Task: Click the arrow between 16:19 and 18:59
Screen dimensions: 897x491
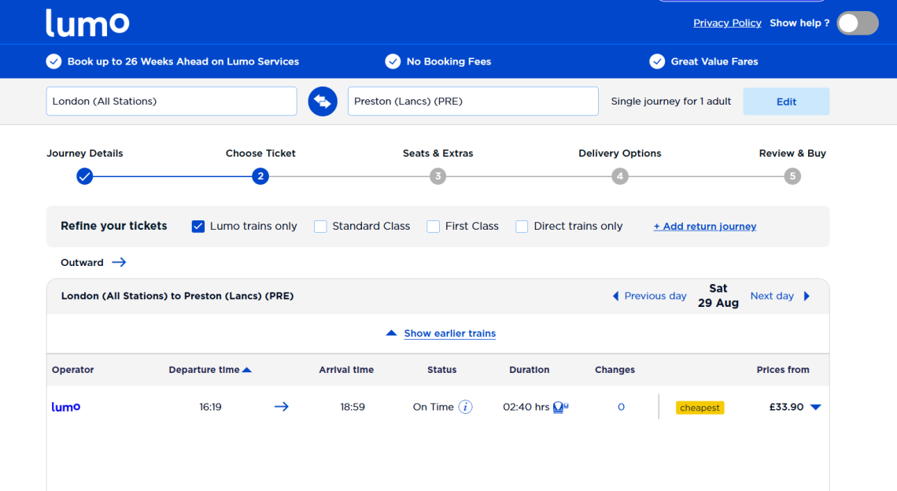Action: [x=282, y=407]
